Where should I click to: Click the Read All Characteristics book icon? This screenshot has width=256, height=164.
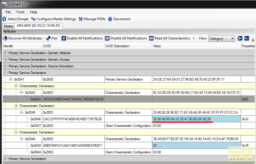(151, 38)
